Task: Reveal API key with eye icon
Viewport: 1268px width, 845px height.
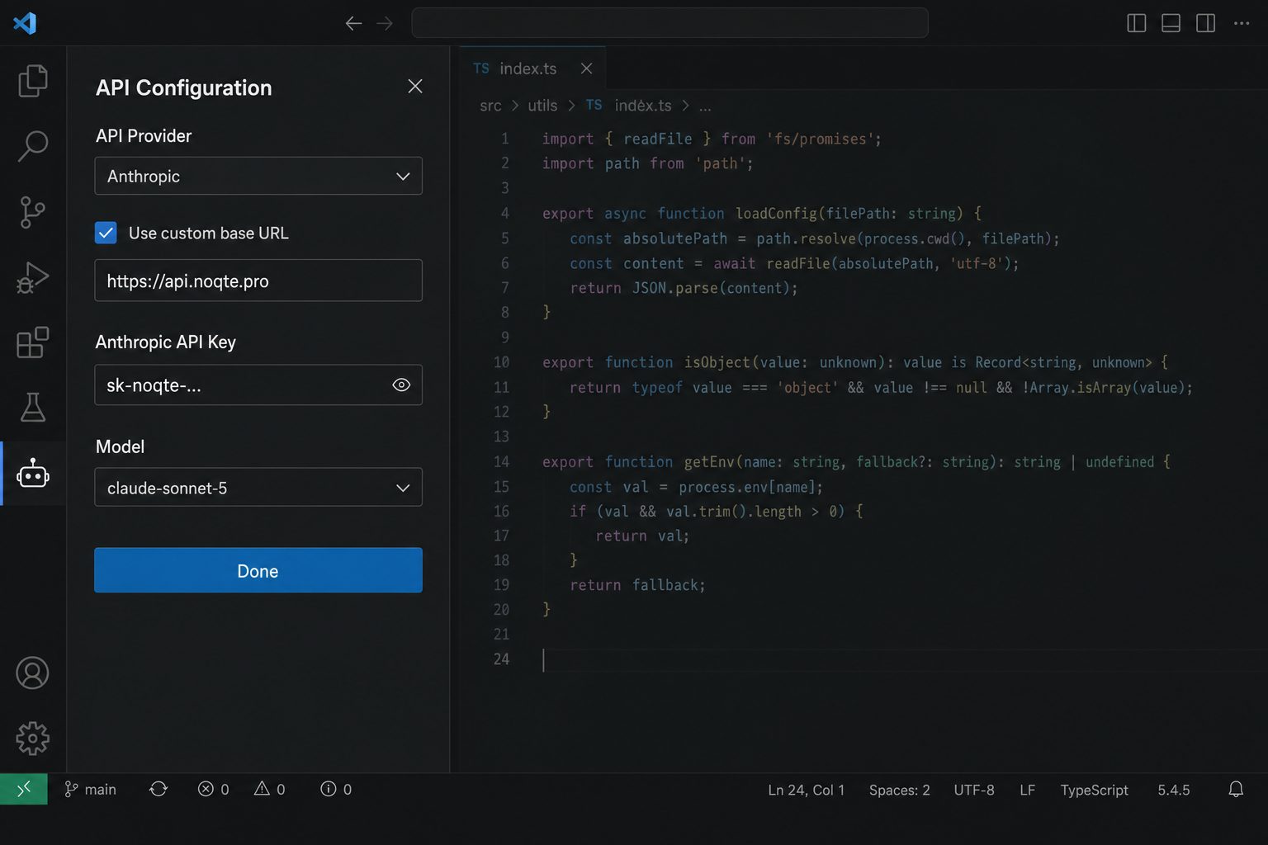Action: coord(401,385)
